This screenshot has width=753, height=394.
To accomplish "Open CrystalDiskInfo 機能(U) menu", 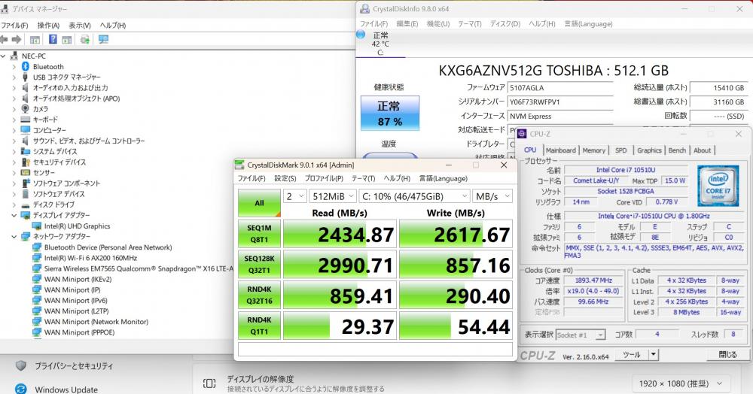I will coord(438,23).
